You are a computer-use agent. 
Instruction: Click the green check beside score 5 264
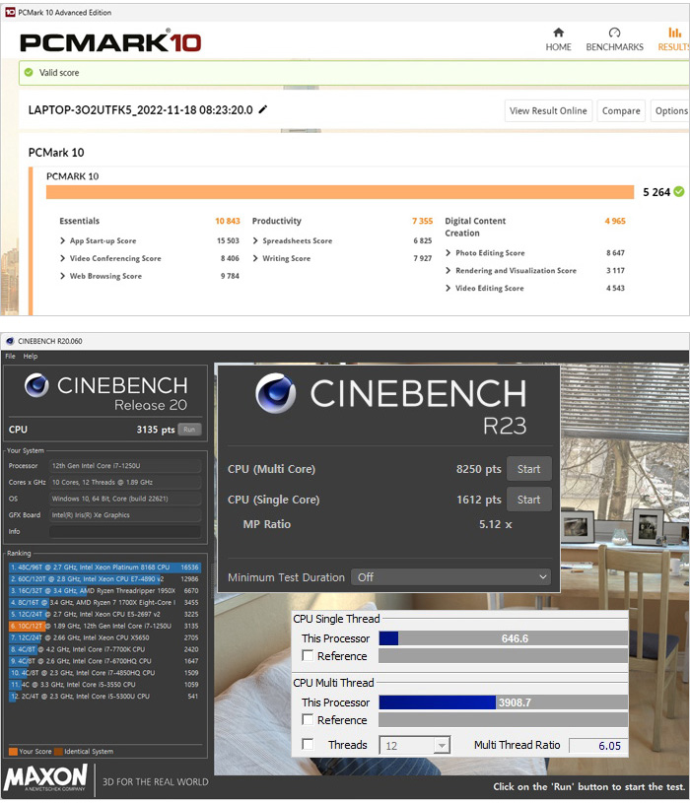[679, 191]
